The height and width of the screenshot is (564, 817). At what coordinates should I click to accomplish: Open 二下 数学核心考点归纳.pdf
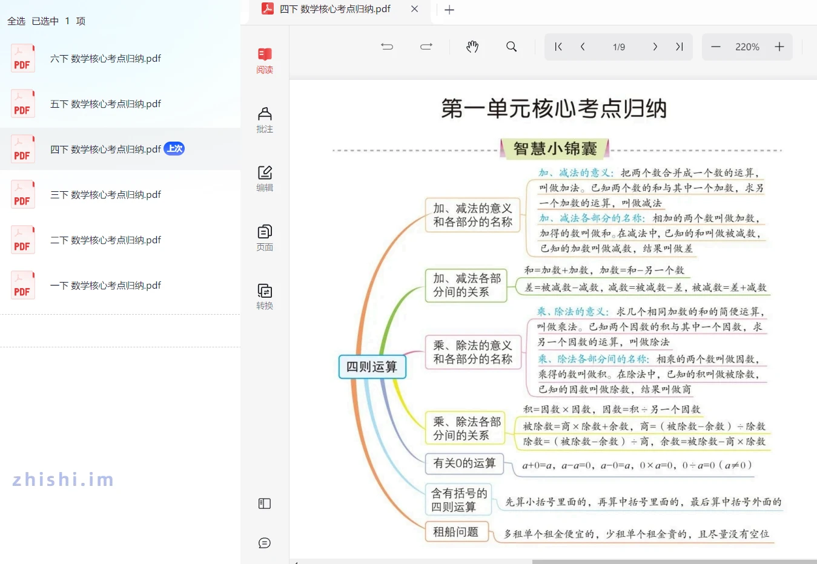[x=105, y=240]
